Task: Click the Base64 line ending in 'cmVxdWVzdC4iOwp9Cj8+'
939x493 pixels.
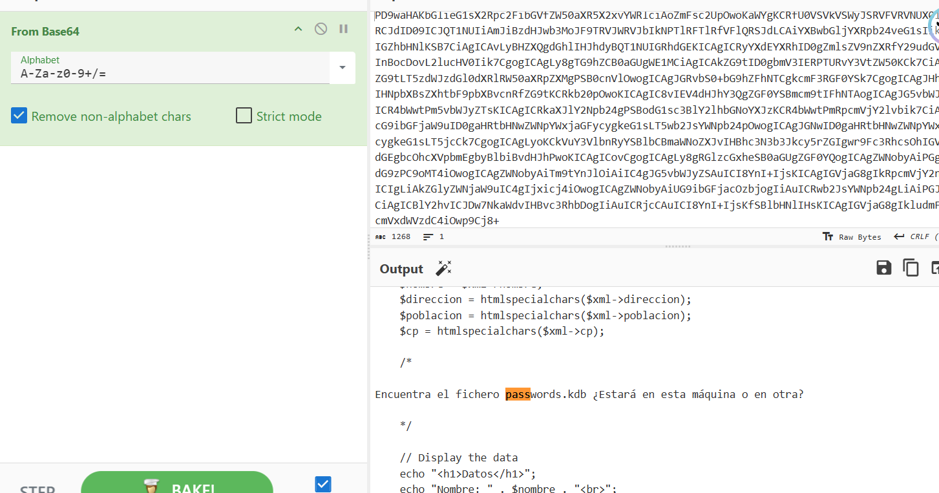Action: (x=437, y=221)
